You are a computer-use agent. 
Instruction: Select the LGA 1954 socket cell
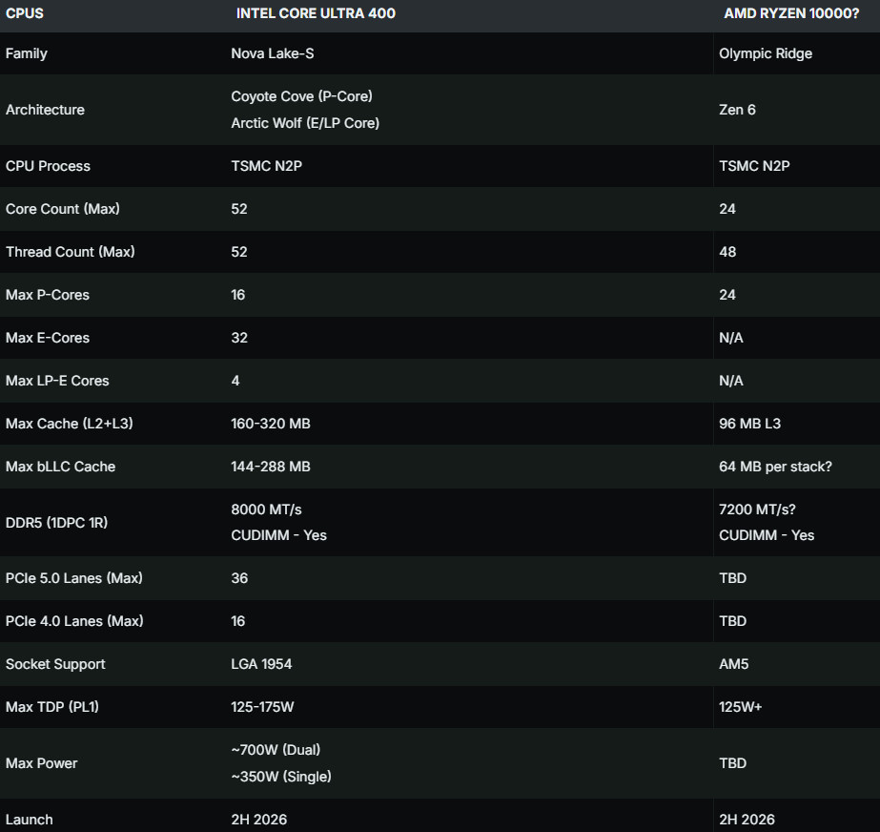coord(261,663)
